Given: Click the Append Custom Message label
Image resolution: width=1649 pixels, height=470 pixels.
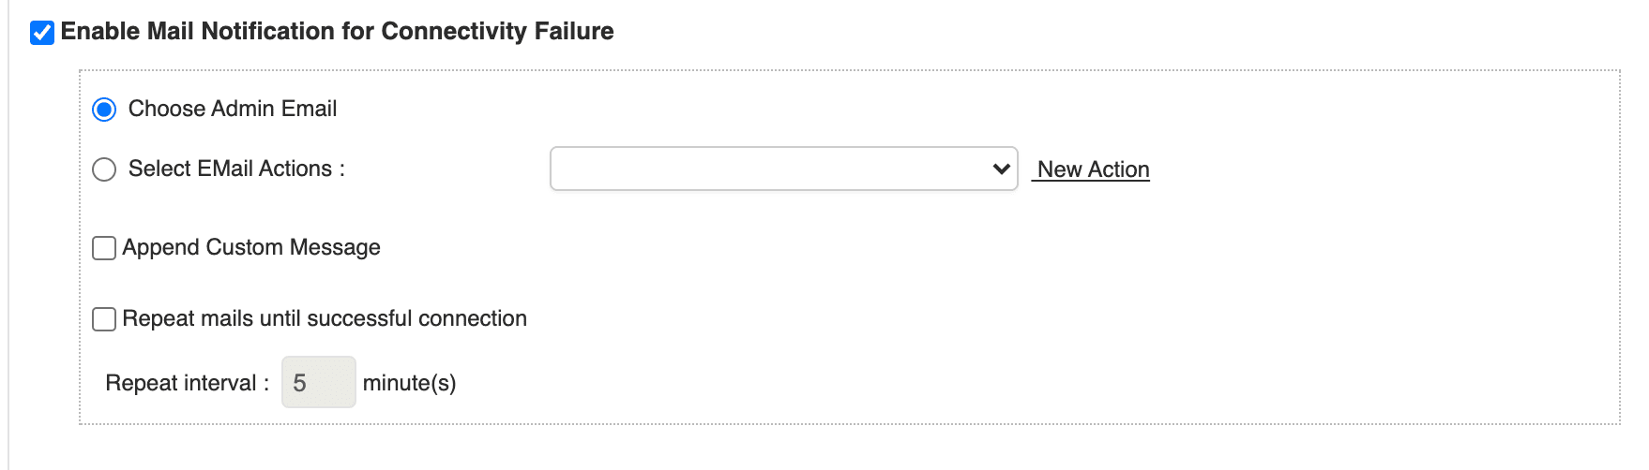Looking at the screenshot, I should [x=250, y=247].
